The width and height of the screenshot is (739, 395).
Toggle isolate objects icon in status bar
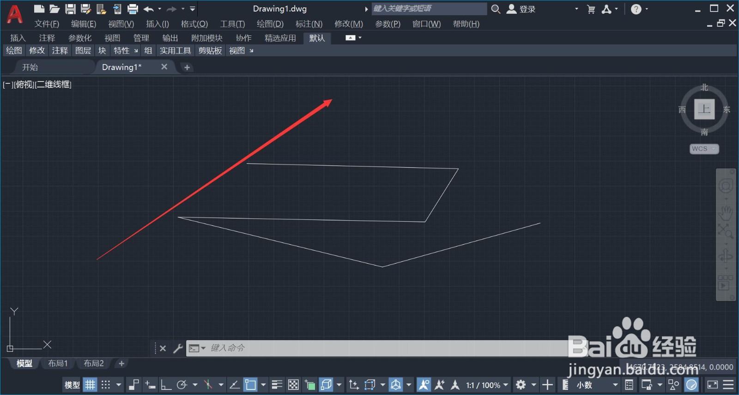tap(674, 384)
